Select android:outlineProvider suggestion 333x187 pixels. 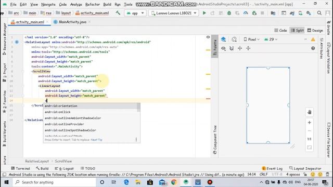[90, 124]
